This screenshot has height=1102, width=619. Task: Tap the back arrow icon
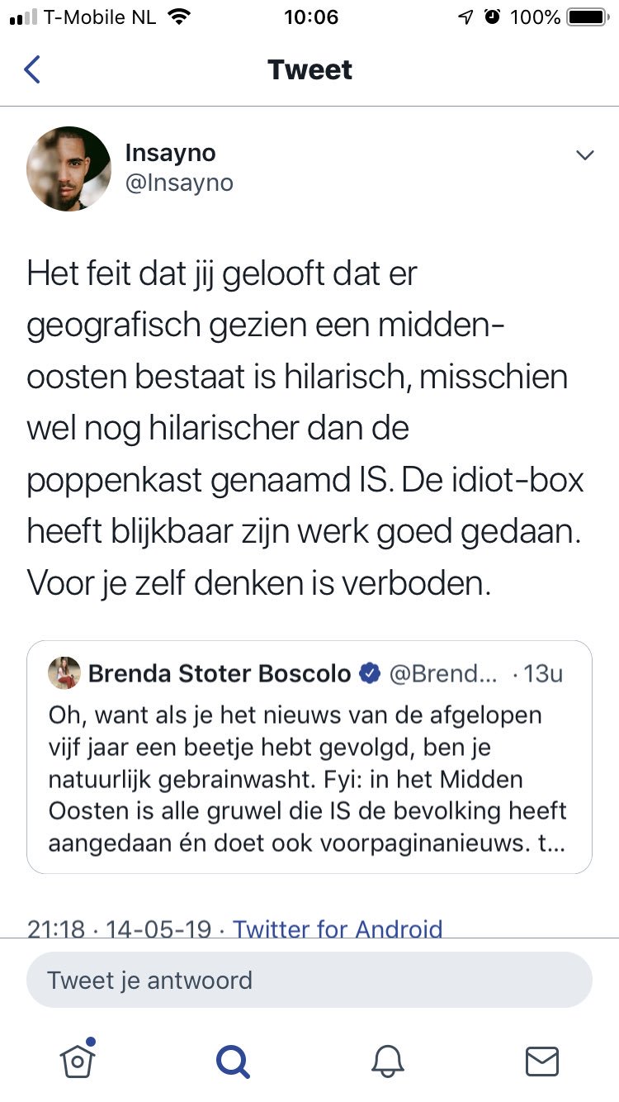[x=32, y=69]
